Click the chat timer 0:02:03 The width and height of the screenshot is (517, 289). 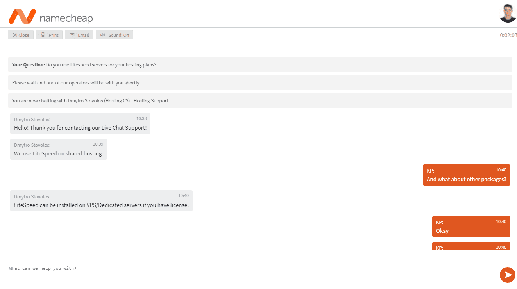coord(508,35)
